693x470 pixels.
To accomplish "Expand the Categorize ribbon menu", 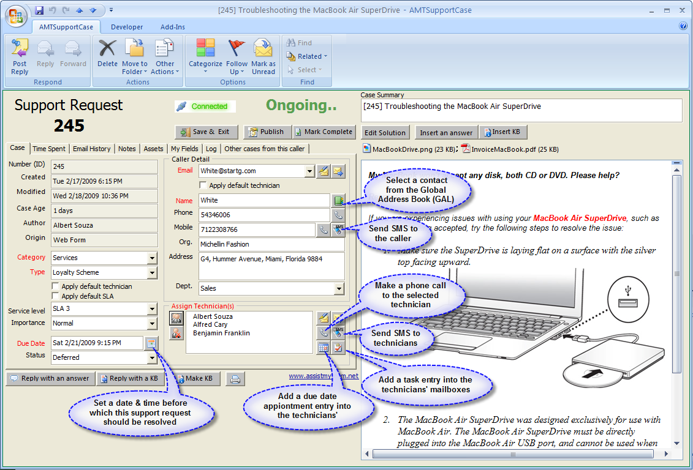I will click(x=205, y=58).
